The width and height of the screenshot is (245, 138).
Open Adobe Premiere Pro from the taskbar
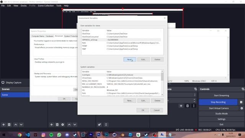[x=91, y=135]
